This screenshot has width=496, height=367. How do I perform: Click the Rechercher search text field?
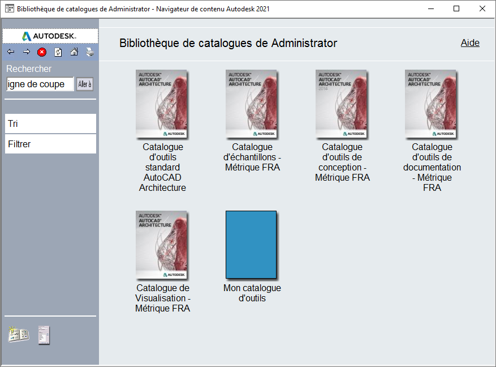(x=40, y=84)
